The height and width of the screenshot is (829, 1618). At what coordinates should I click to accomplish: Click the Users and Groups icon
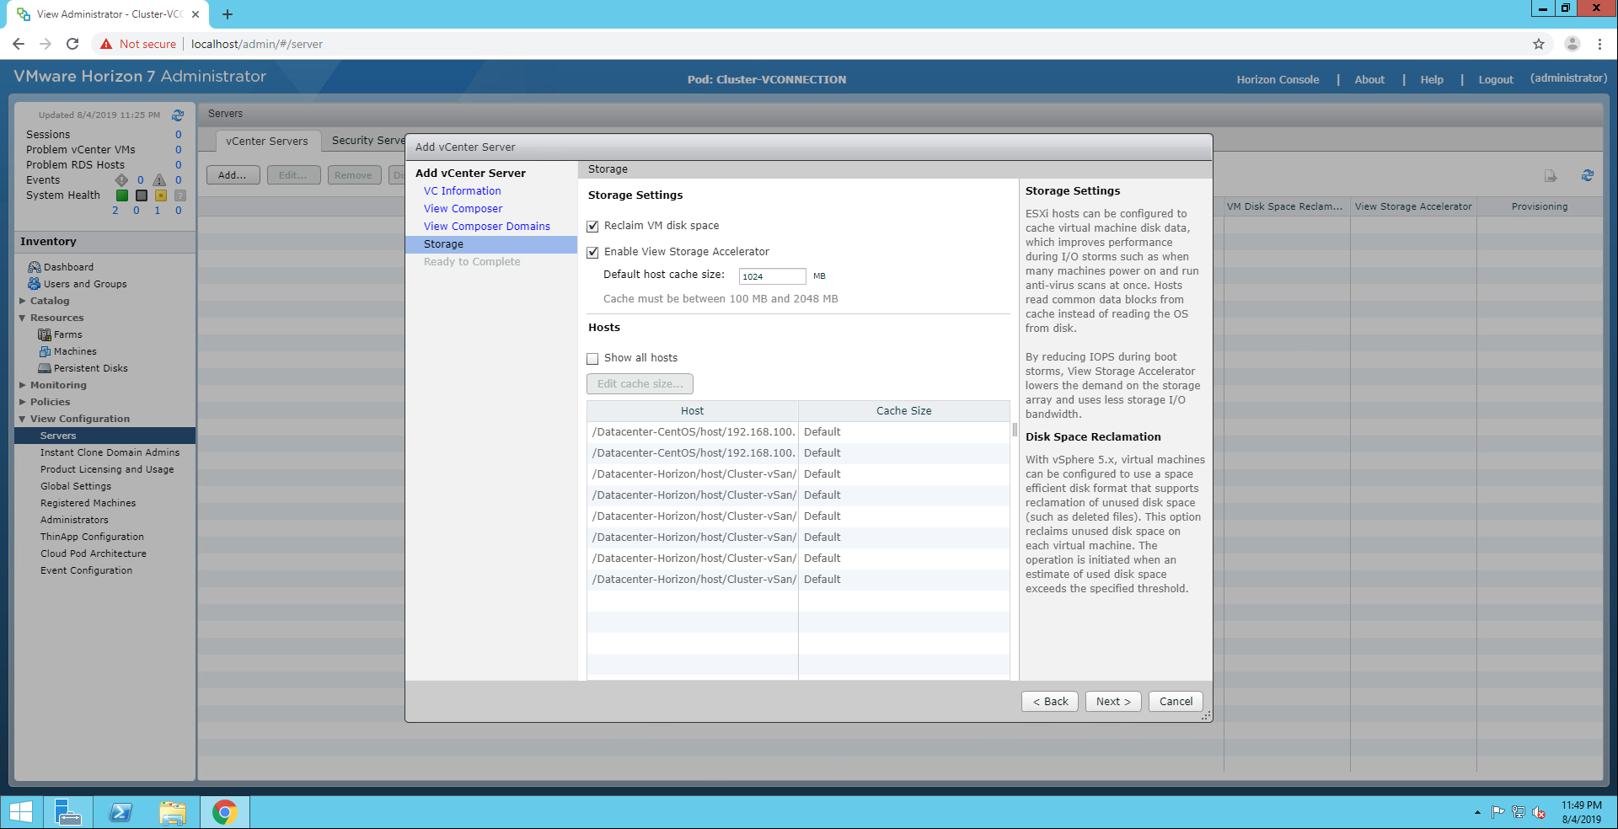pyautogui.click(x=35, y=284)
